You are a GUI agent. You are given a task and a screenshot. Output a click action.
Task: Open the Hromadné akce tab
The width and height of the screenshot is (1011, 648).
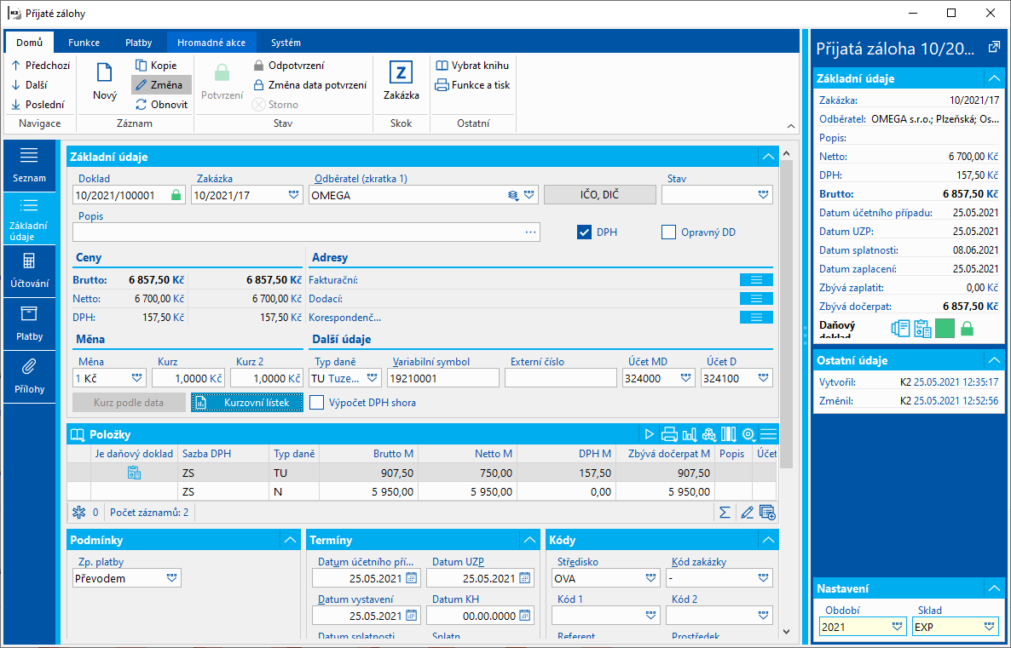211,43
